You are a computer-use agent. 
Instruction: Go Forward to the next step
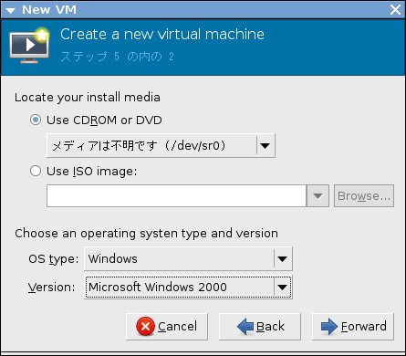353,327
